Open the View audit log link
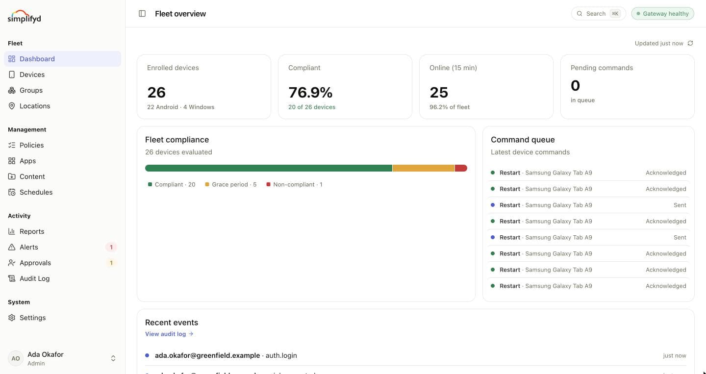 click(x=169, y=334)
